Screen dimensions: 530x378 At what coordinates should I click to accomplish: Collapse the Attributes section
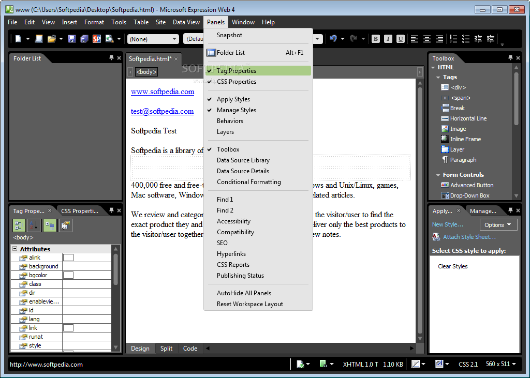tap(15, 249)
